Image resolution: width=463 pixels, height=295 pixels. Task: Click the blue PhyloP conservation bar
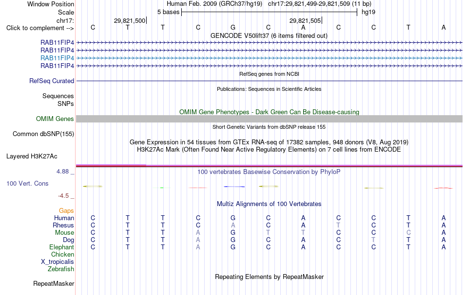[234, 187]
